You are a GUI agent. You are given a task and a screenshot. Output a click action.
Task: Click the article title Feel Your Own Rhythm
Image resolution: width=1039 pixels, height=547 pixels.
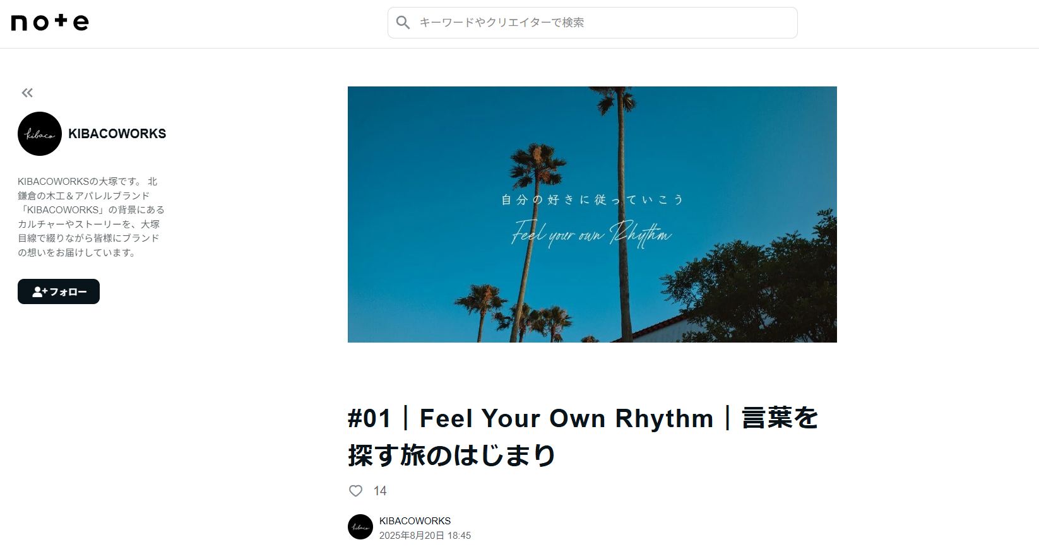(566, 418)
